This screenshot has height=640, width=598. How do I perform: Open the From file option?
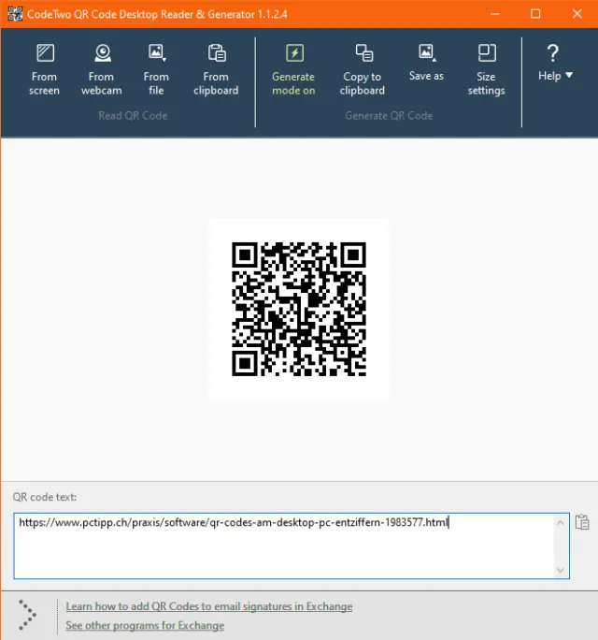click(x=157, y=69)
